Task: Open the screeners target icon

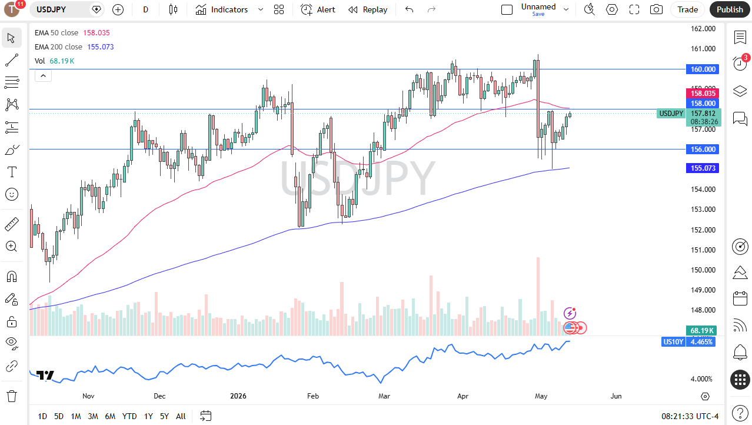Action: (x=740, y=247)
